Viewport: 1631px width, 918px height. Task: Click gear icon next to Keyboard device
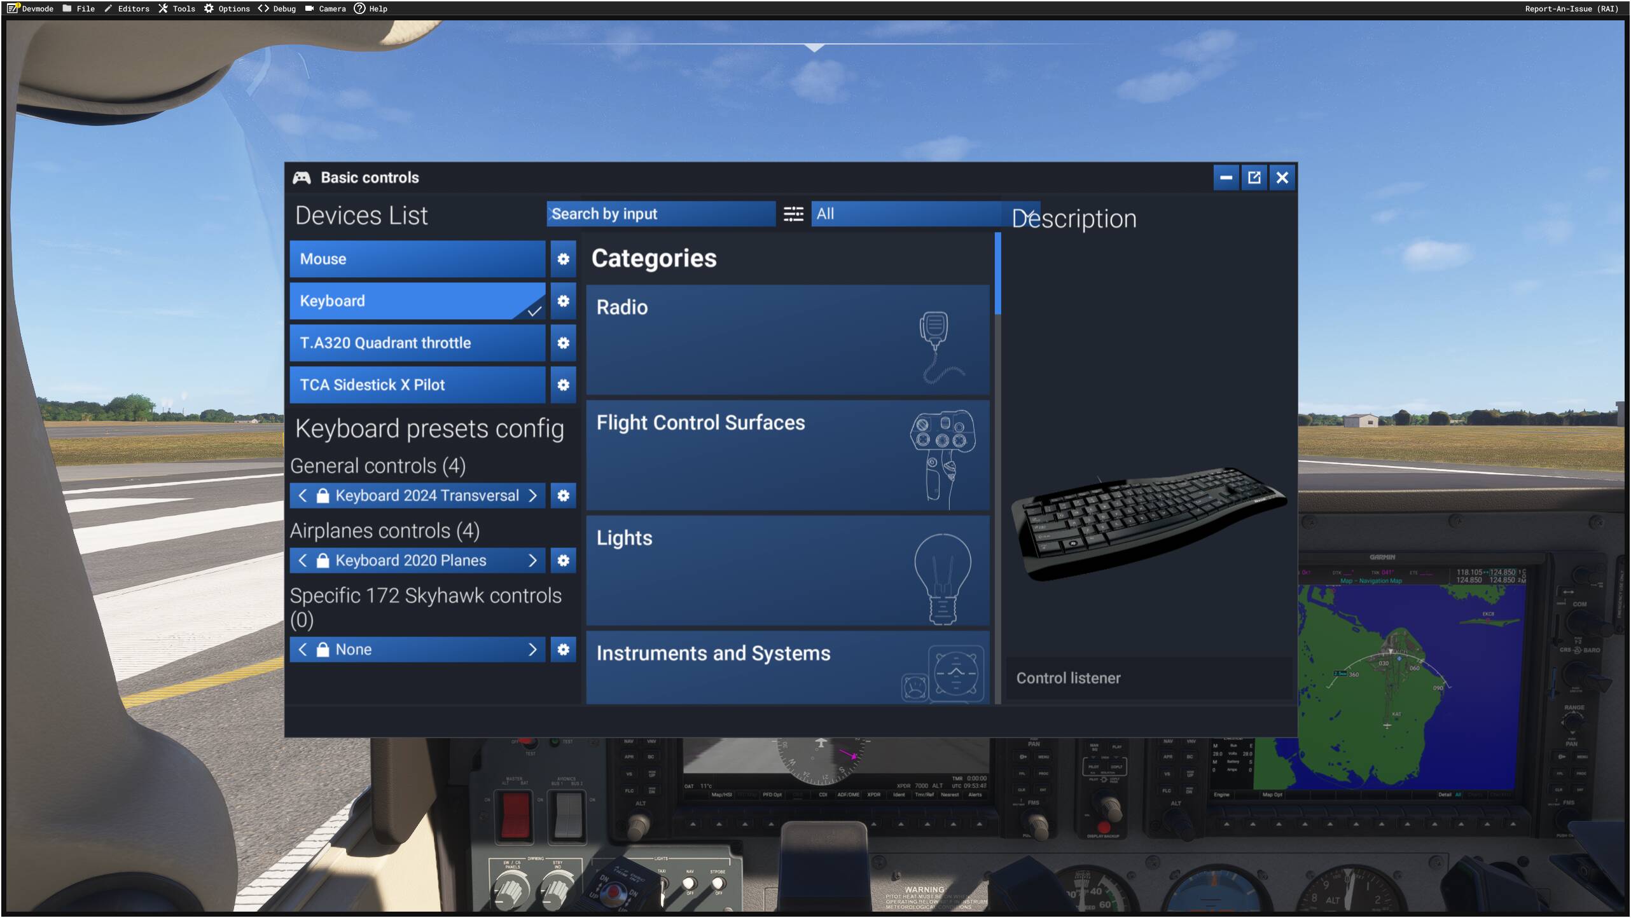pyautogui.click(x=563, y=301)
